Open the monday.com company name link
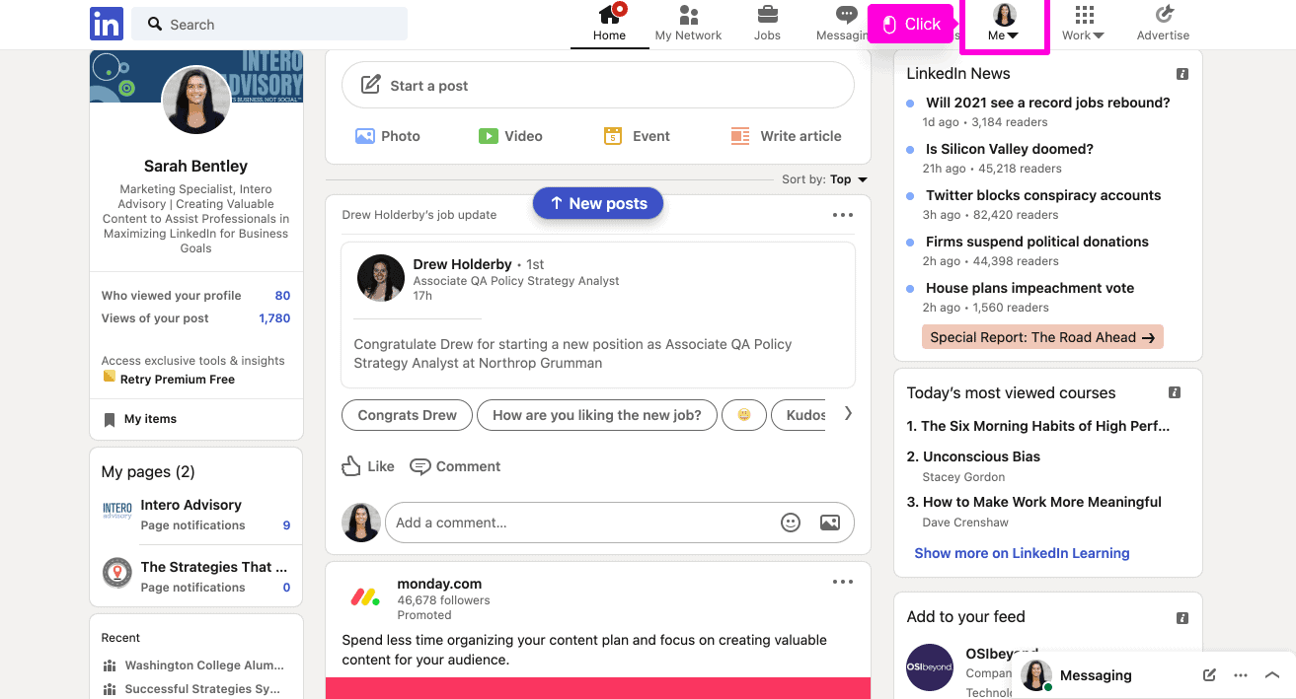This screenshot has height=699, width=1296. [x=439, y=584]
